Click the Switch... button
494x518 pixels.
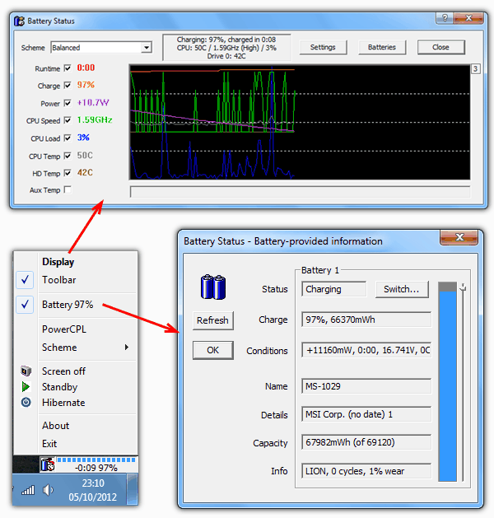pyautogui.click(x=402, y=289)
